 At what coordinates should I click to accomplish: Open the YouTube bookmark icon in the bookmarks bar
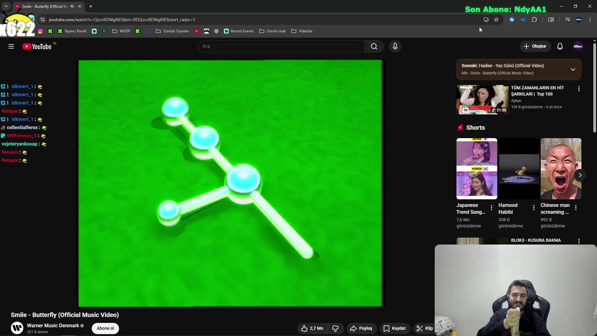[196, 31]
